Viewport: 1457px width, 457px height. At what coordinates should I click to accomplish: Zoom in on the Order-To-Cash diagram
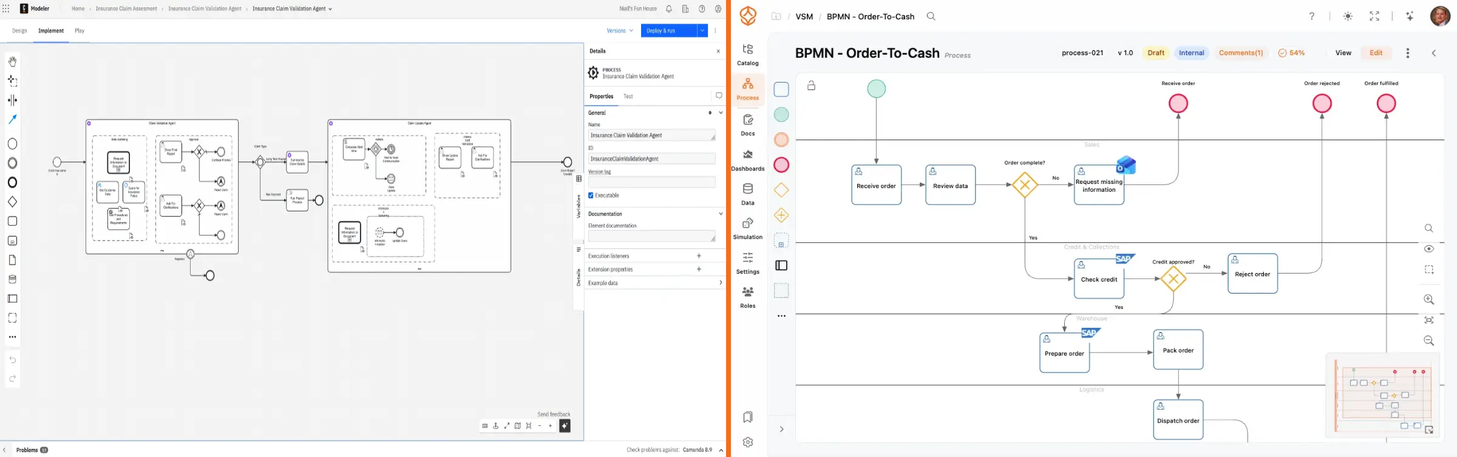coord(1429,299)
